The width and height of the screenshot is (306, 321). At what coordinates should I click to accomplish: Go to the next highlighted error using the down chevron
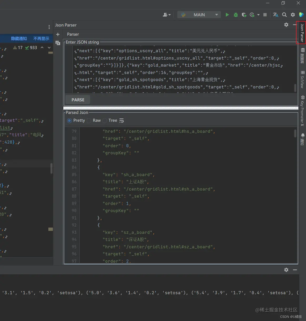[x=49, y=48]
